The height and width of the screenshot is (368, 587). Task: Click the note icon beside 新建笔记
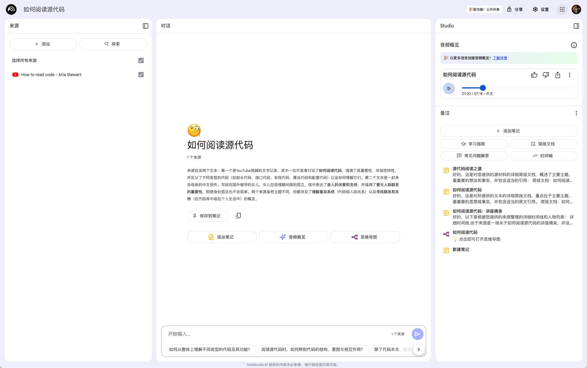tap(446, 250)
